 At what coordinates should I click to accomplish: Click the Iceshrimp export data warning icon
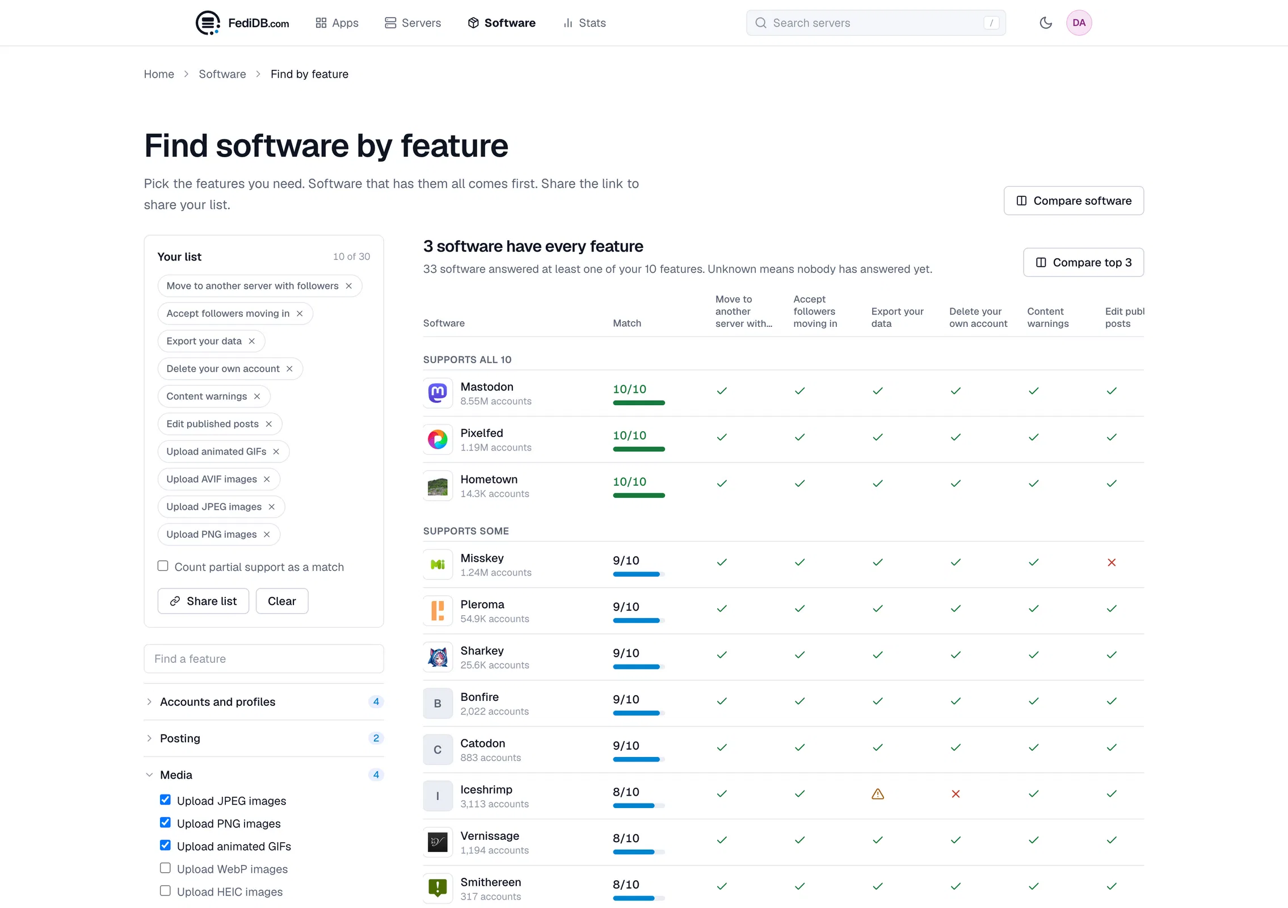click(877, 794)
